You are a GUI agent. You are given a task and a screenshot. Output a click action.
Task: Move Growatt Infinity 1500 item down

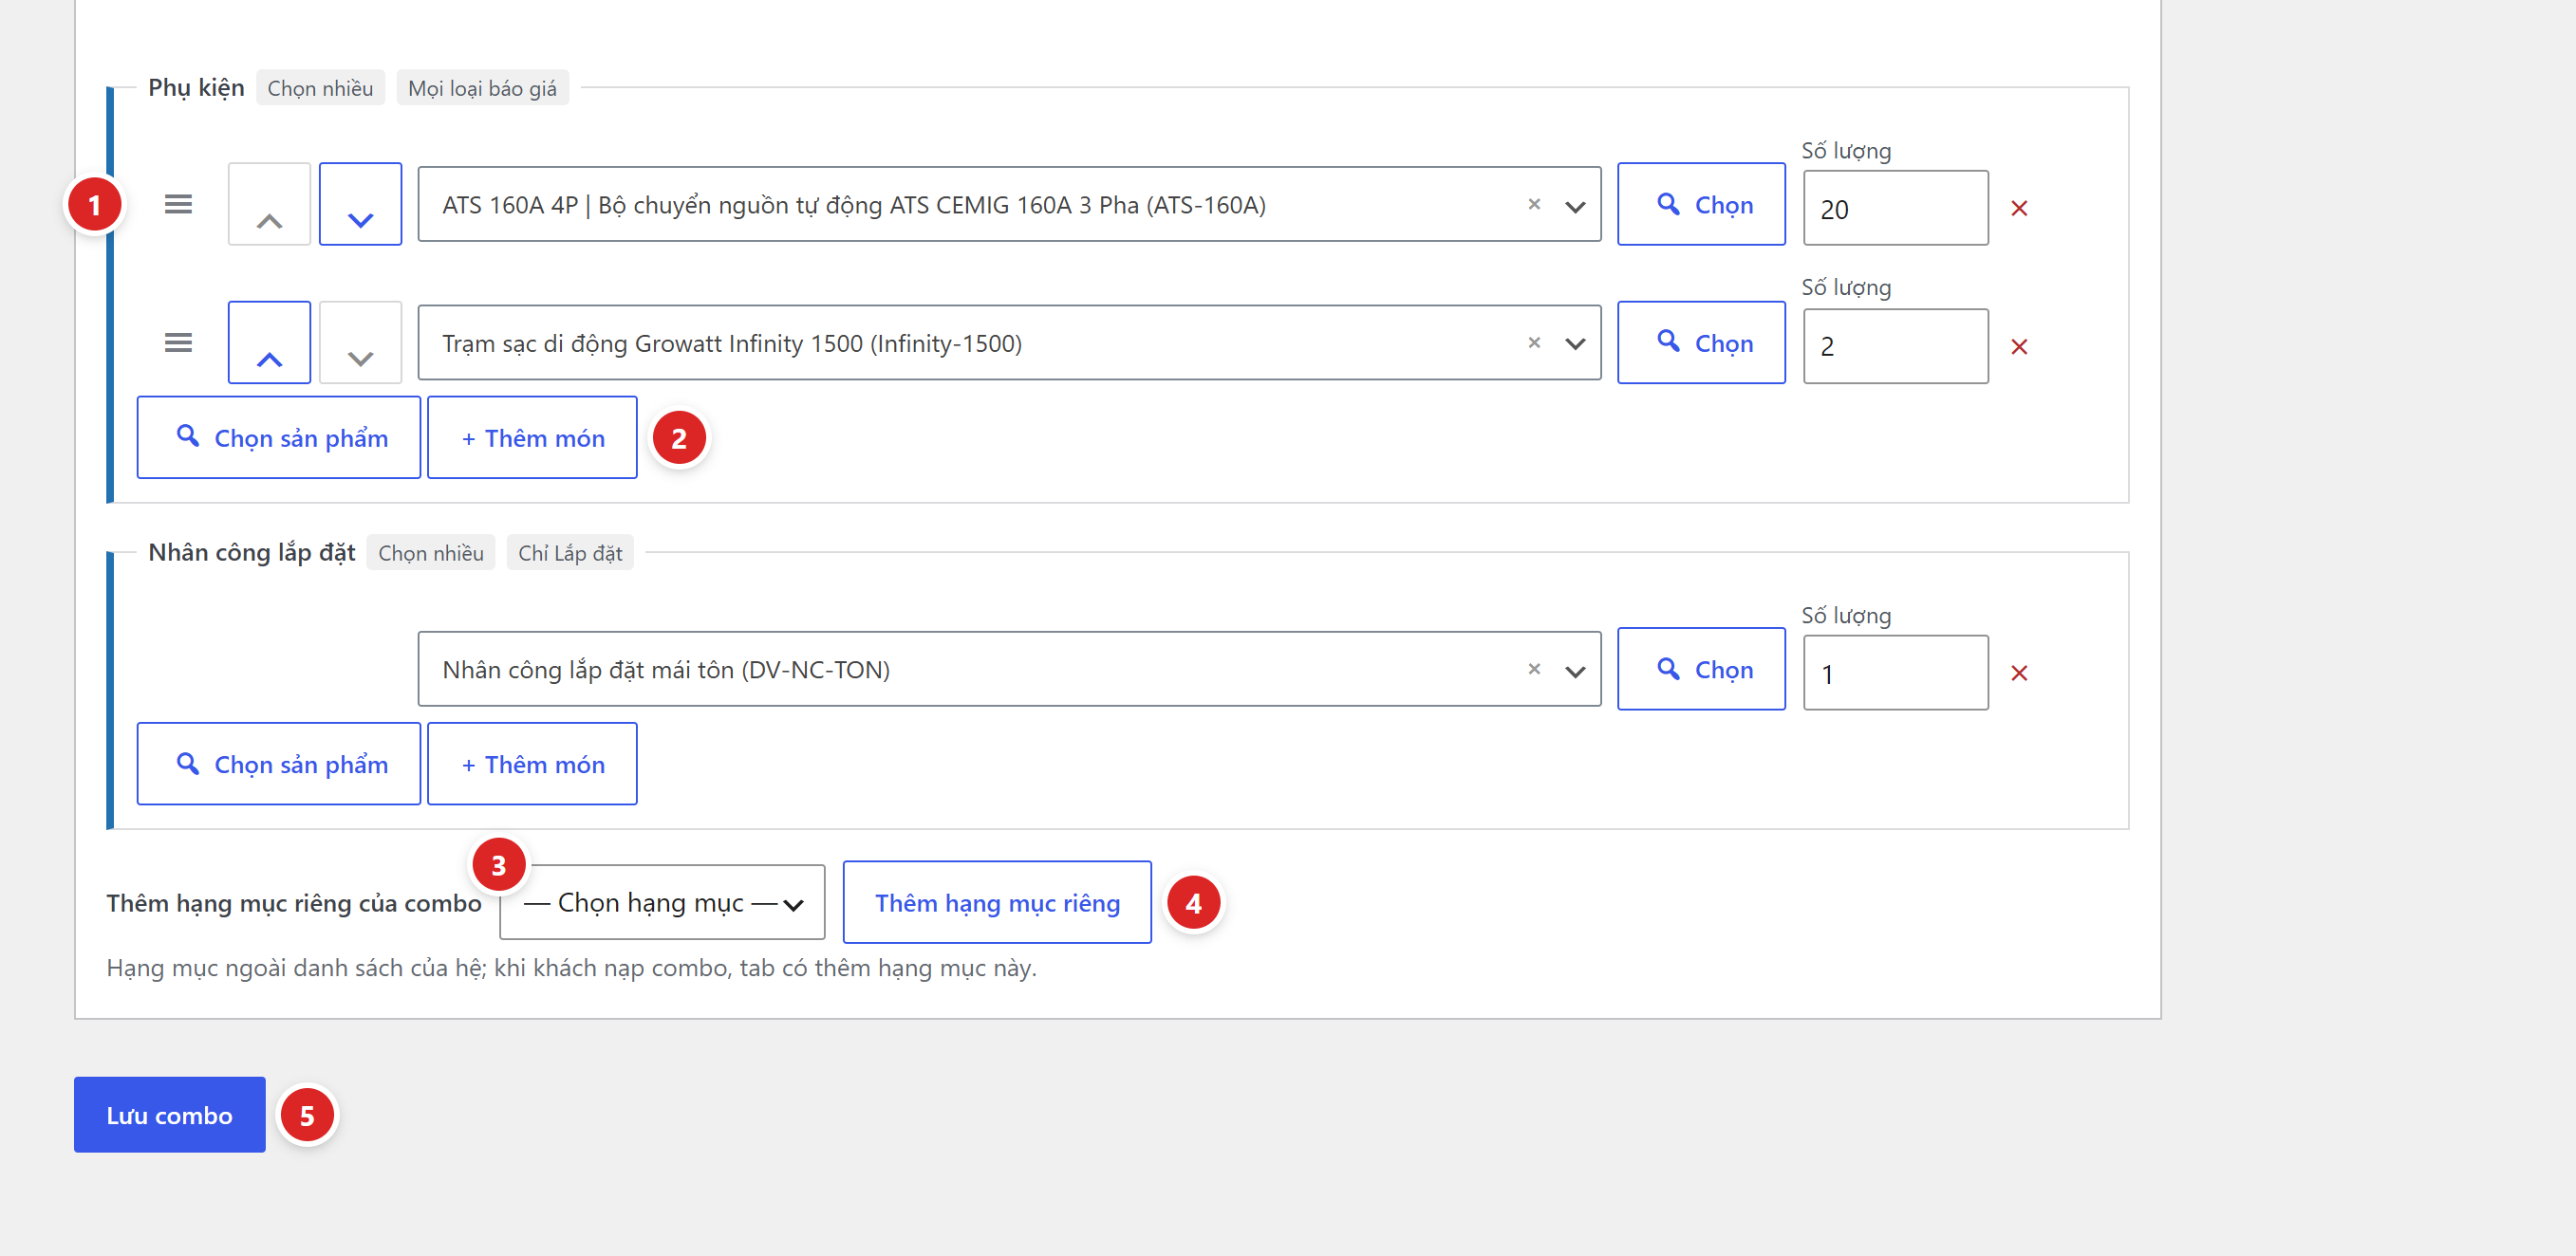(x=360, y=342)
